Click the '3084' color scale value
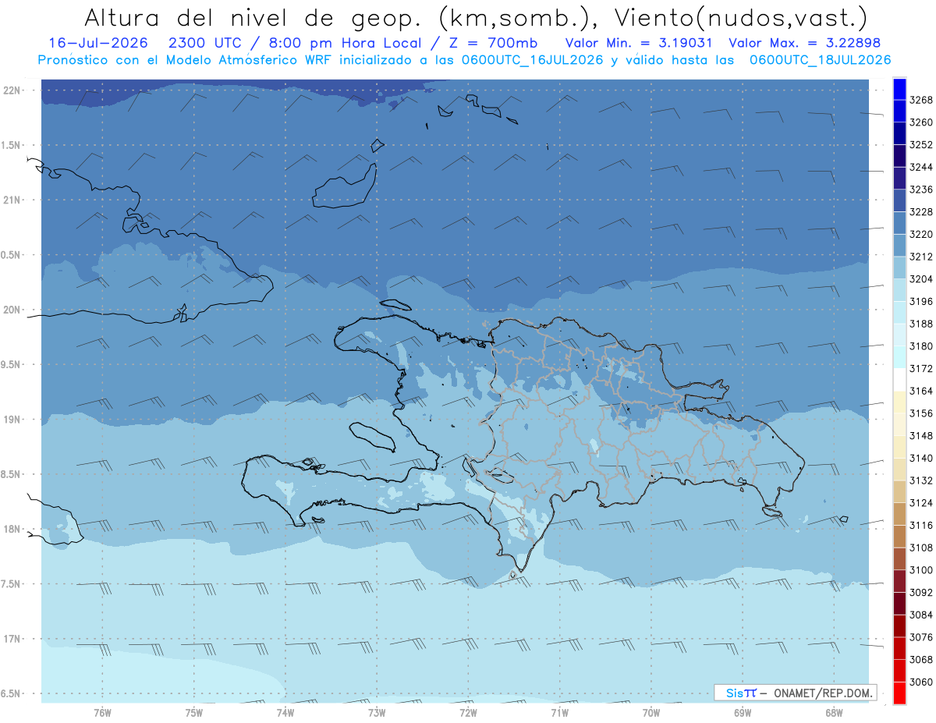 pyautogui.click(x=921, y=615)
